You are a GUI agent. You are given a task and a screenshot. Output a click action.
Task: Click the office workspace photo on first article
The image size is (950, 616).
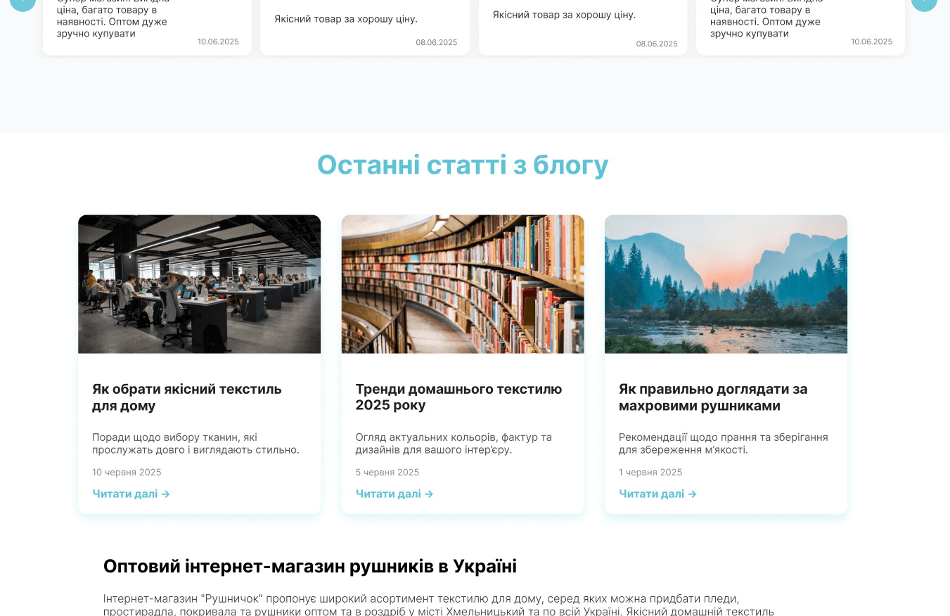[199, 284]
